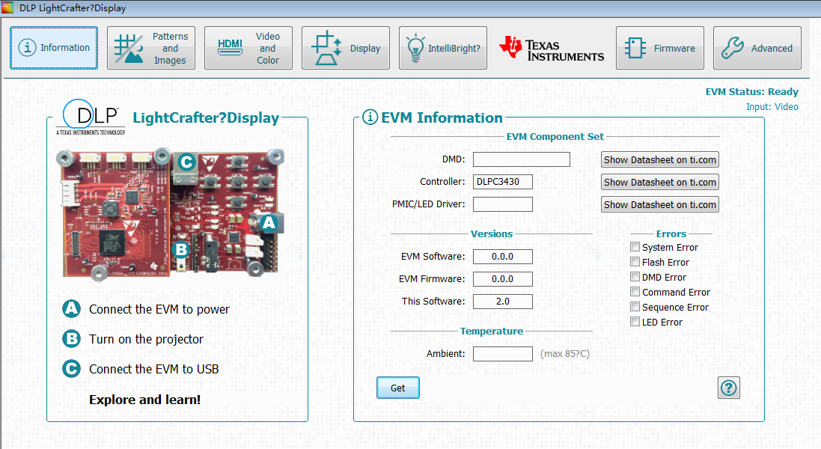The image size is (821, 449).
Task: Toggle the System Error checkbox
Action: click(635, 246)
